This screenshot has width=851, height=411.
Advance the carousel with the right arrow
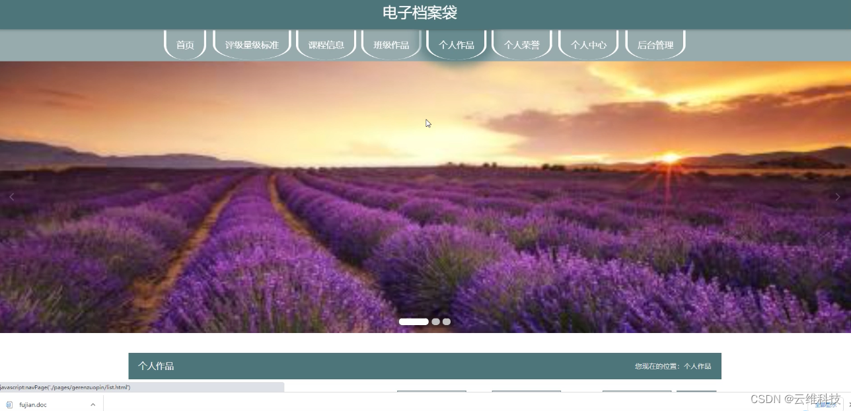[x=838, y=197]
